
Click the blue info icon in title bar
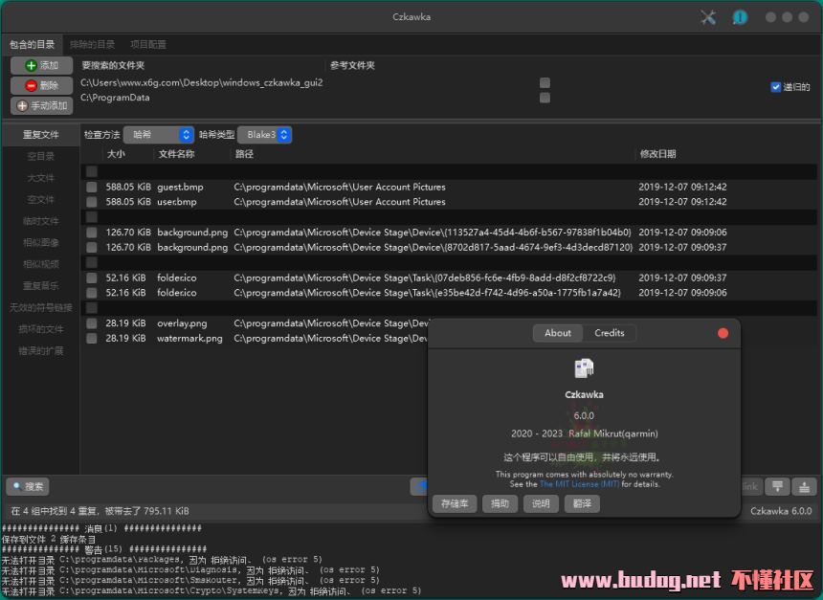(740, 17)
